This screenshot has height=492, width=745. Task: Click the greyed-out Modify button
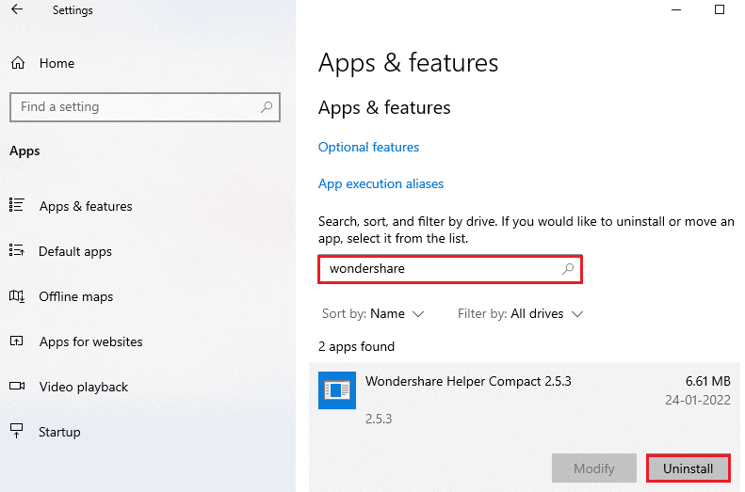click(x=594, y=468)
